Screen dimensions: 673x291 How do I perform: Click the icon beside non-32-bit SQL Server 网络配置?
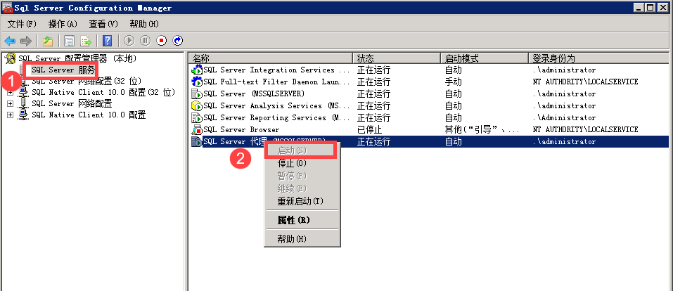point(24,103)
